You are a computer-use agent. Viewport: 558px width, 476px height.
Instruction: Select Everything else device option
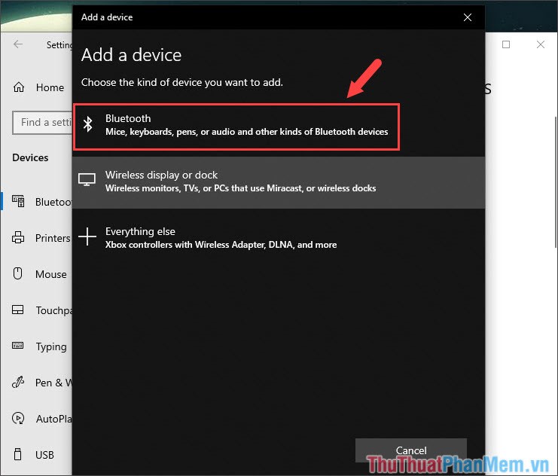(279, 238)
